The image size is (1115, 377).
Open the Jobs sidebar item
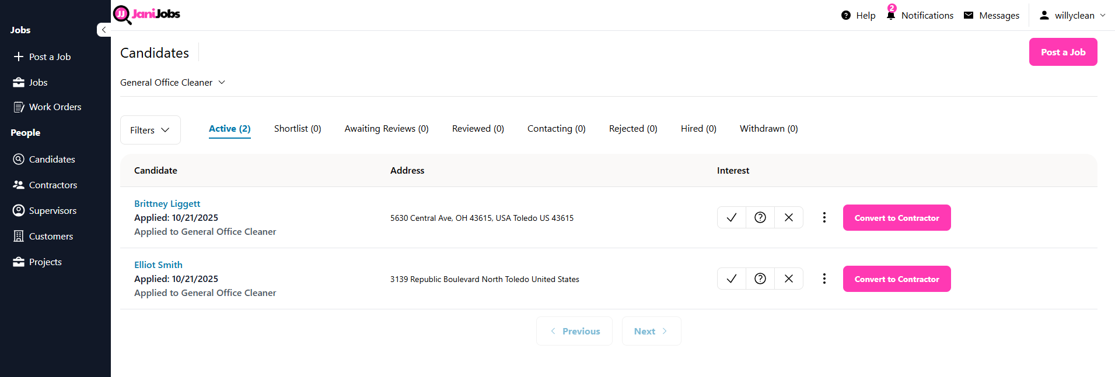click(30, 82)
